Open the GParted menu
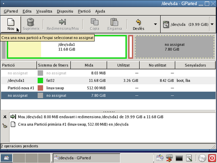217x163 pixels. pos(11,11)
